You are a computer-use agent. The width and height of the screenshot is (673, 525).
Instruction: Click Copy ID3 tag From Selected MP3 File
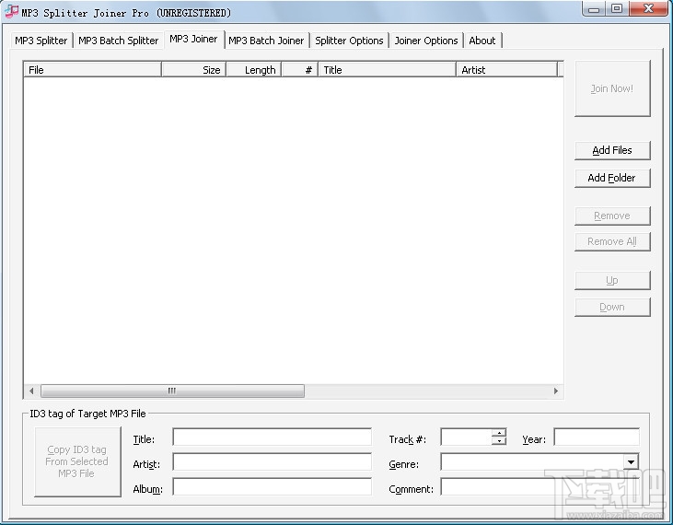77,461
